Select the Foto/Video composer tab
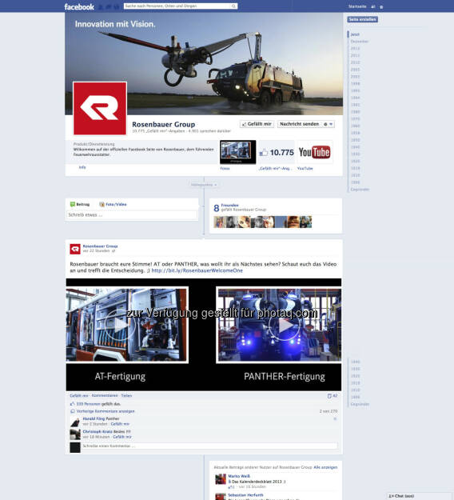Viewport: 454px width, 500px height. coord(113,205)
